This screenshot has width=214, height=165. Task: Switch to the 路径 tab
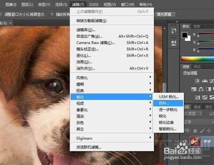(208, 107)
